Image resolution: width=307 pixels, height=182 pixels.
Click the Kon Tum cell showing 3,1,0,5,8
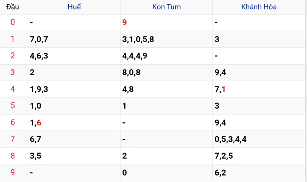(x=138, y=39)
